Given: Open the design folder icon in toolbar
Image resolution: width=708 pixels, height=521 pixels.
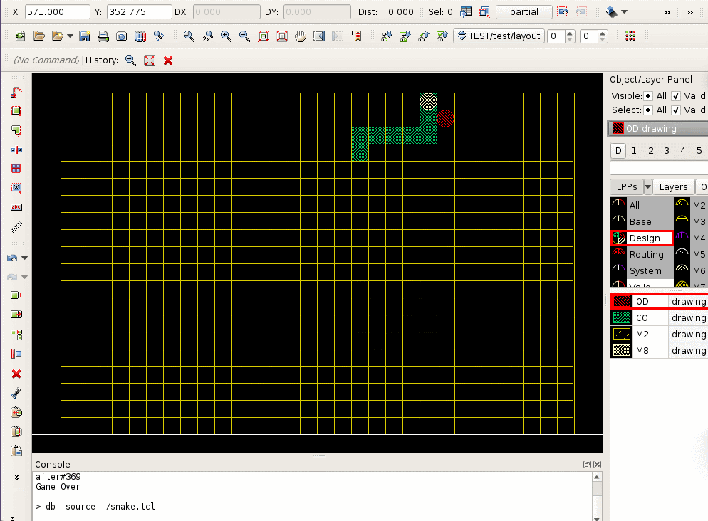Looking at the screenshot, I should pyautogui.click(x=39, y=36).
